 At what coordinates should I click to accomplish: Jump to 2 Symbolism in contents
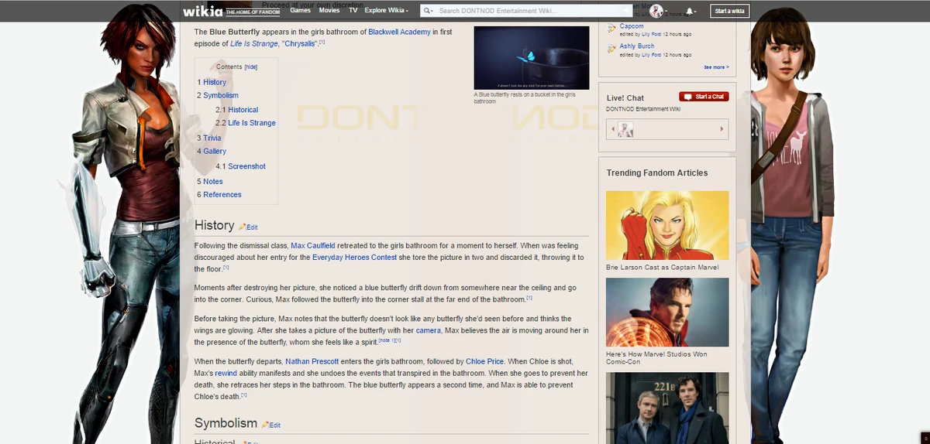(x=218, y=95)
